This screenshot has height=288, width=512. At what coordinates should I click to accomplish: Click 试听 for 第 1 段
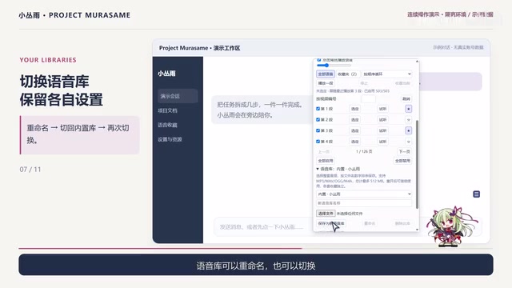tap(382, 109)
